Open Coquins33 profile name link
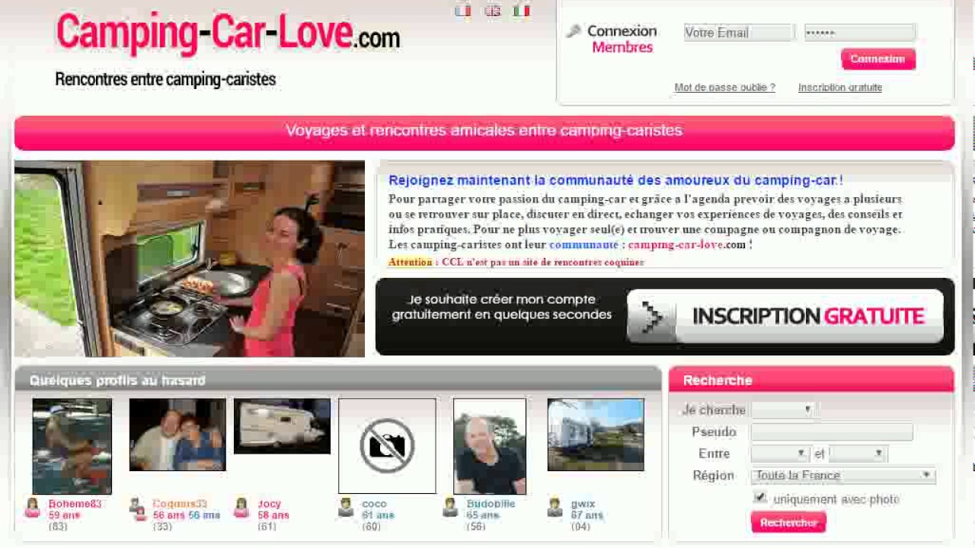This screenshot has width=975, height=548. click(x=180, y=504)
